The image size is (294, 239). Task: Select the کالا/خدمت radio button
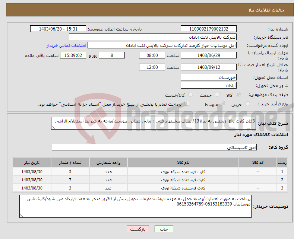190,95
